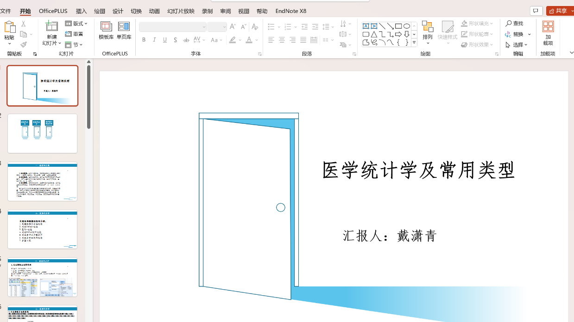Image resolution: width=574 pixels, height=322 pixels.
Task: Collapse the ribbon with the chevron
Action: click(x=571, y=53)
